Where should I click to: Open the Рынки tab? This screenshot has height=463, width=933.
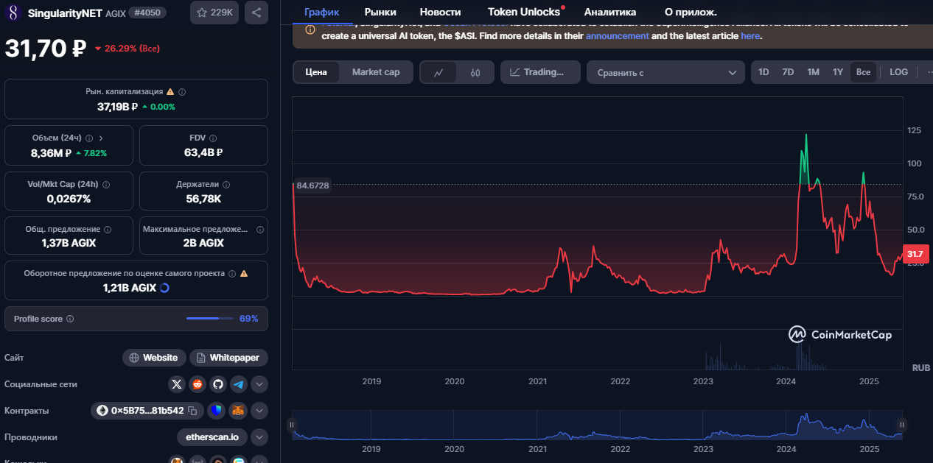[380, 12]
